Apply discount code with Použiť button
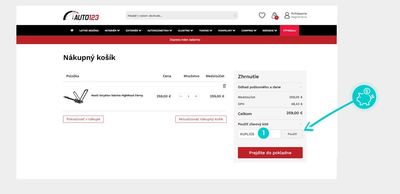The width and height of the screenshot is (400, 194). click(x=292, y=134)
